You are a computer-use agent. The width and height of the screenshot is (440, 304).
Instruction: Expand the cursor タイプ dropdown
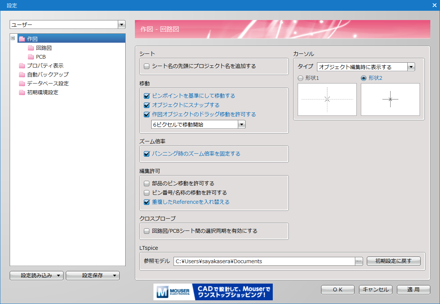pyautogui.click(x=411, y=67)
